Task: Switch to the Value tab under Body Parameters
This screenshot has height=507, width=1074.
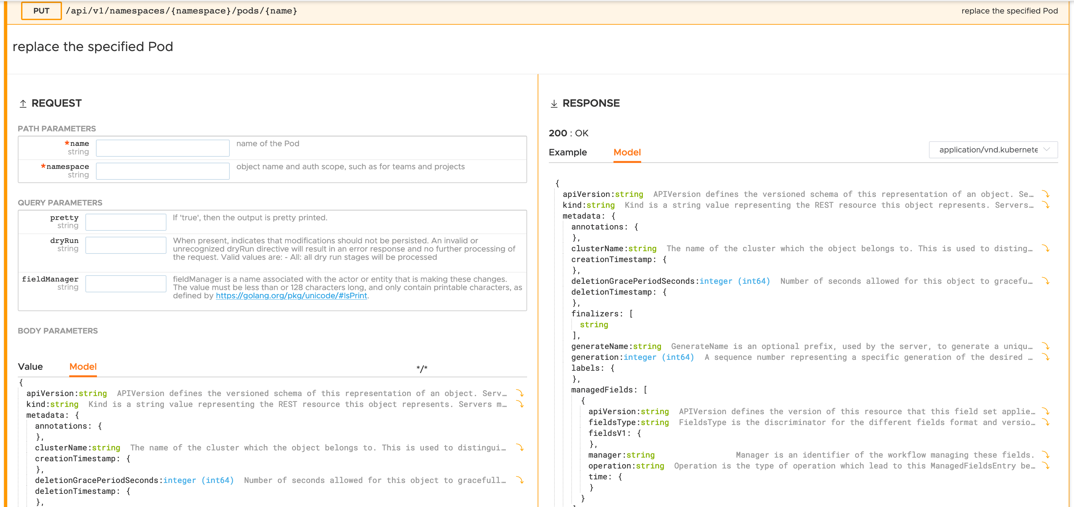Action: pos(30,367)
